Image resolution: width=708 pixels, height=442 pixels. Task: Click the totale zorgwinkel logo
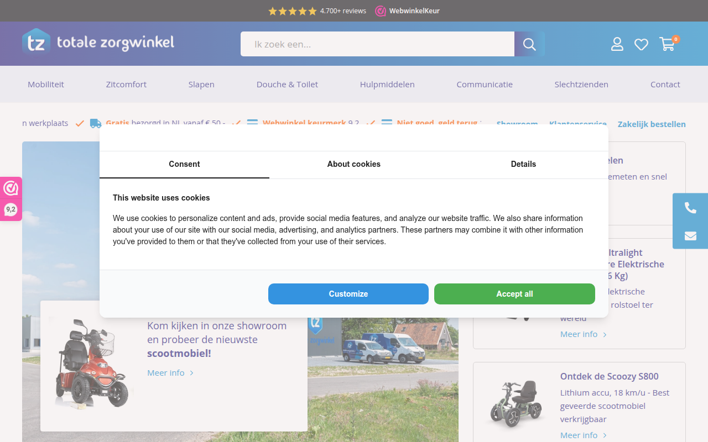(x=98, y=43)
